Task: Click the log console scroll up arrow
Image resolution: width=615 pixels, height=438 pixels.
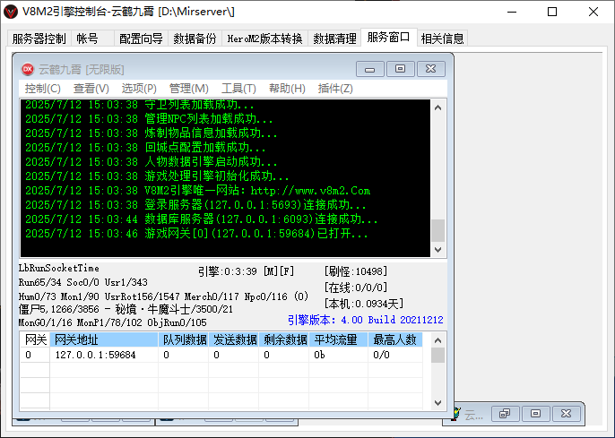Action: tap(438, 107)
